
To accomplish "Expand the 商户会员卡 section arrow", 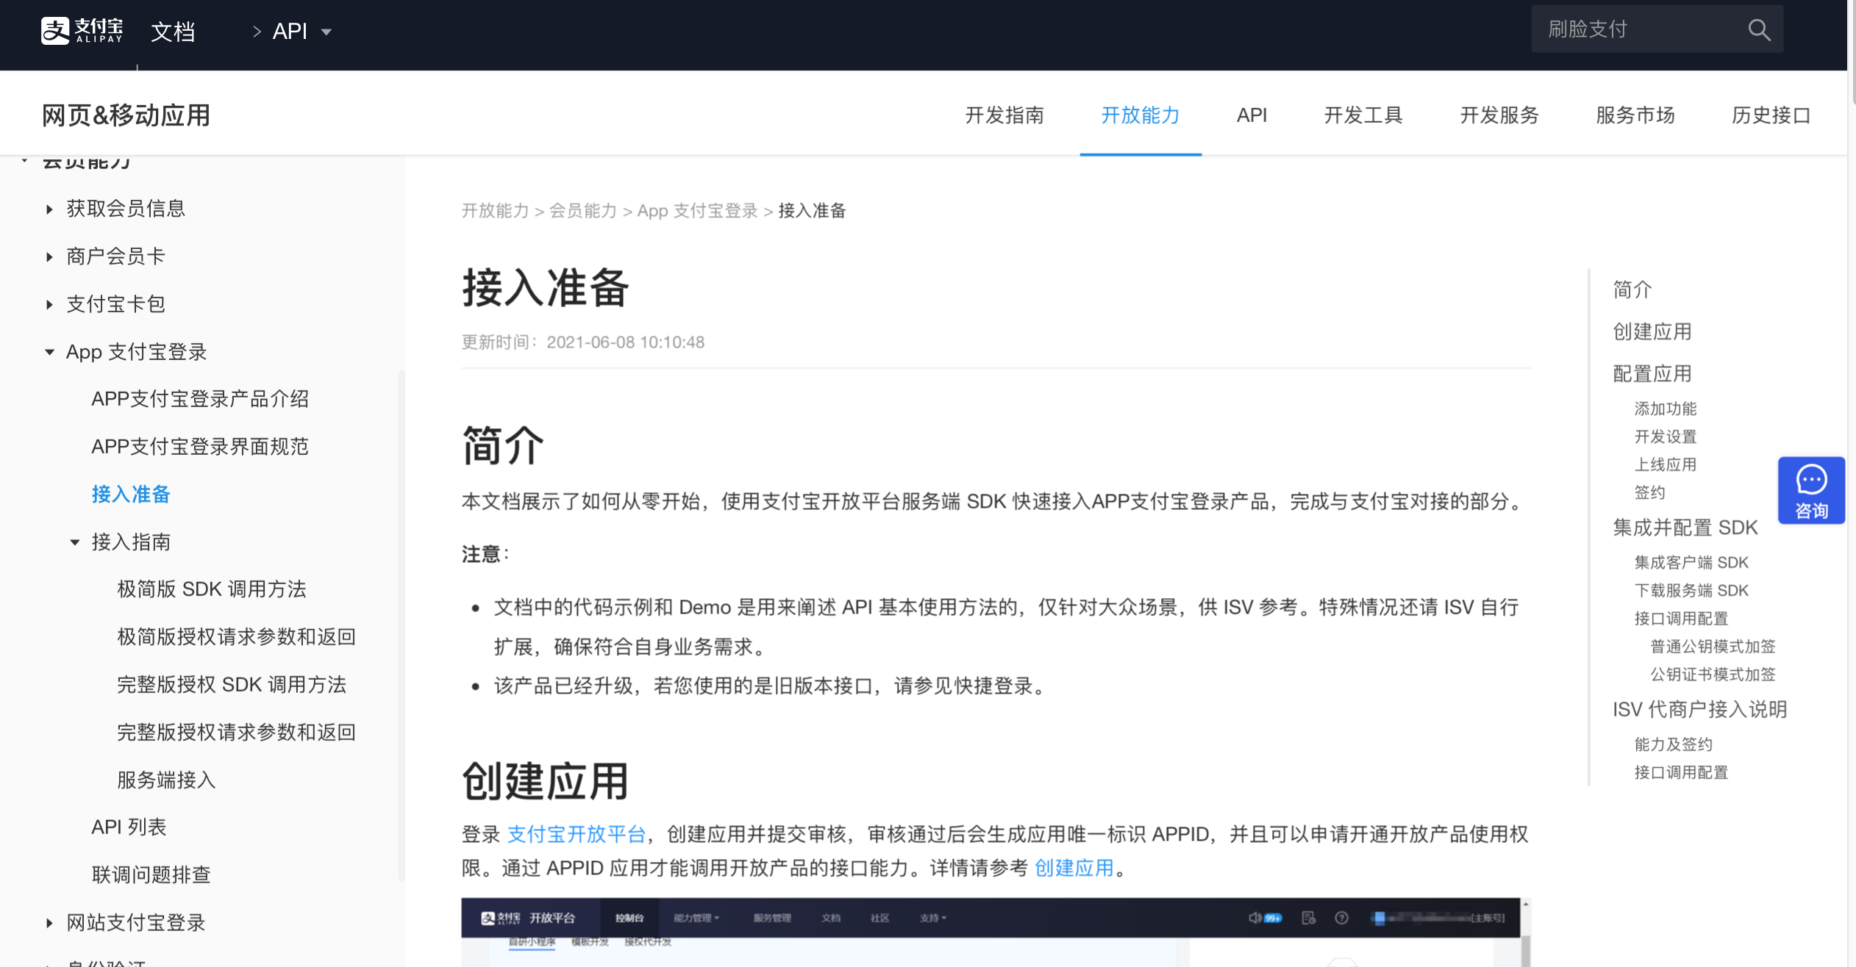I will tap(49, 257).
